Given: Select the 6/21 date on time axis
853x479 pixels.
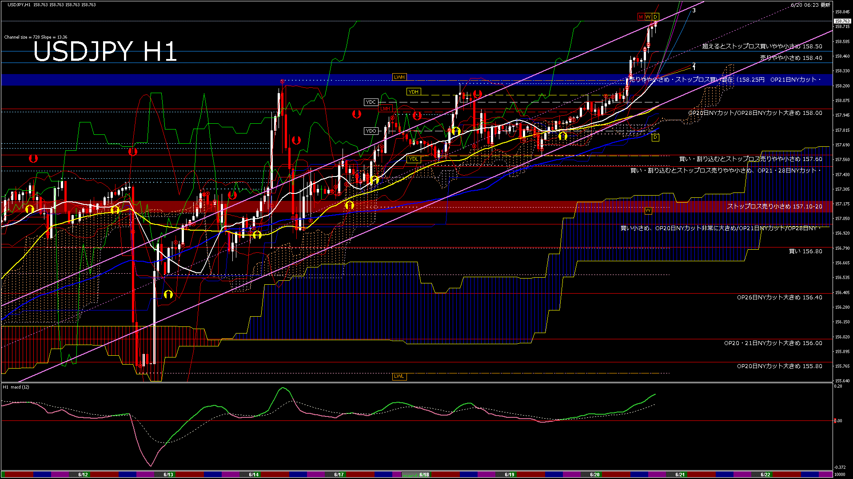Looking at the screenshot, I should (x=680, y=475).
